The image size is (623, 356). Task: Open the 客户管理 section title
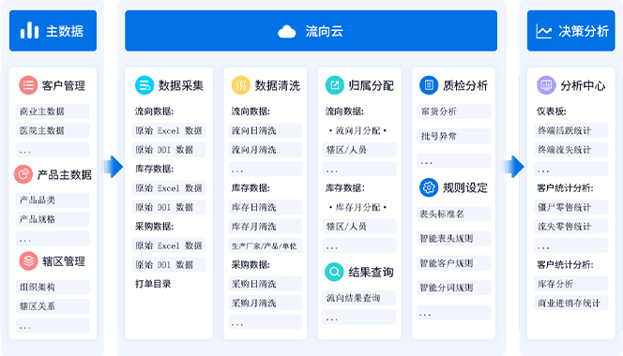64,86
